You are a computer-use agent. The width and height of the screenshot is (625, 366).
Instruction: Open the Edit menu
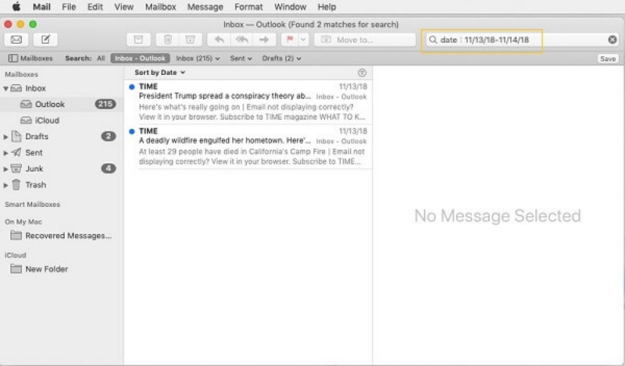coord(95,7)
